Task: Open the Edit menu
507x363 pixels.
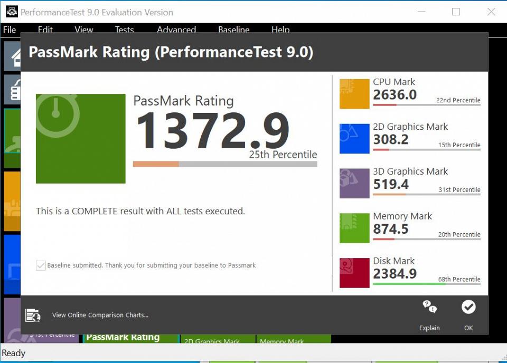Action: click(x=45, y=30)
